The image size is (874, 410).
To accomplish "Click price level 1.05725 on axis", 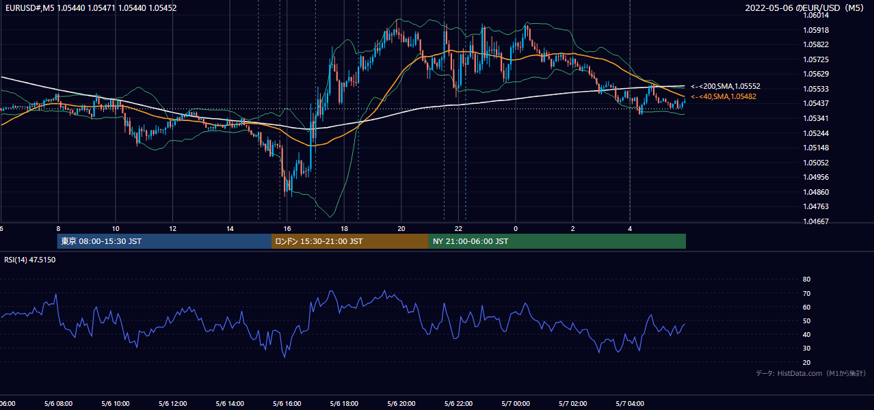I will point(817,60).
